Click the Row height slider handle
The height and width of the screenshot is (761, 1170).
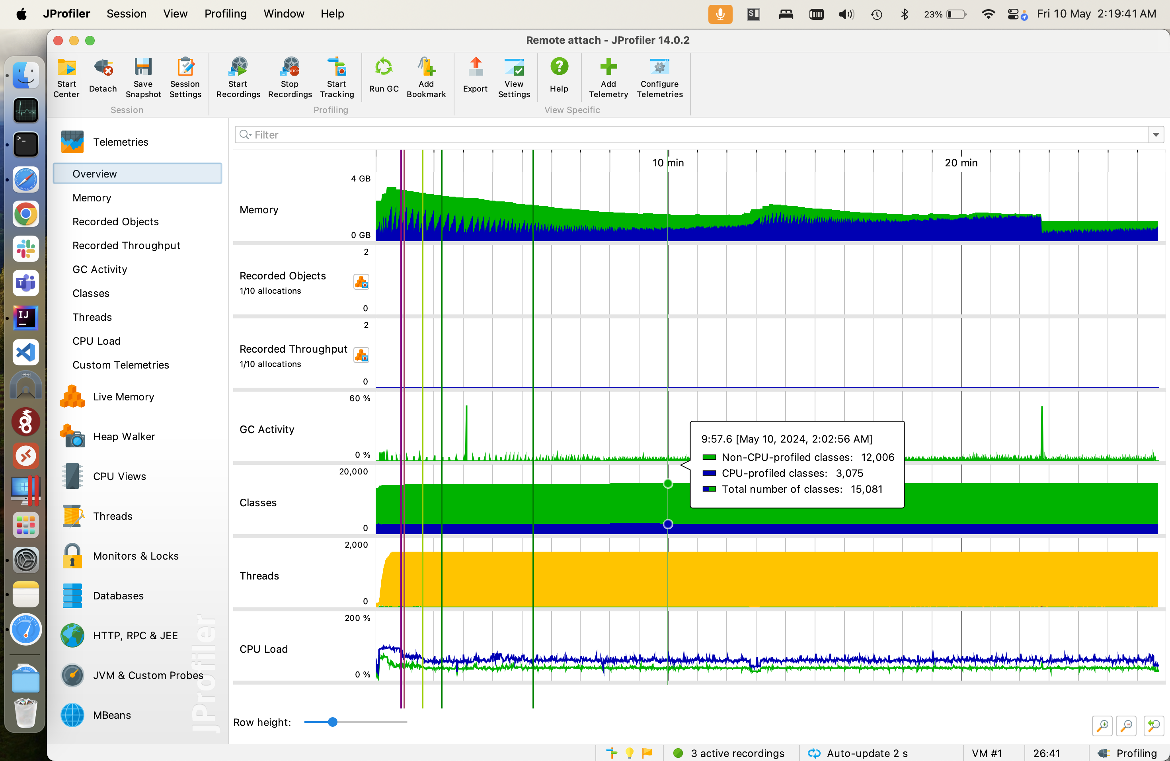(333, 722)
